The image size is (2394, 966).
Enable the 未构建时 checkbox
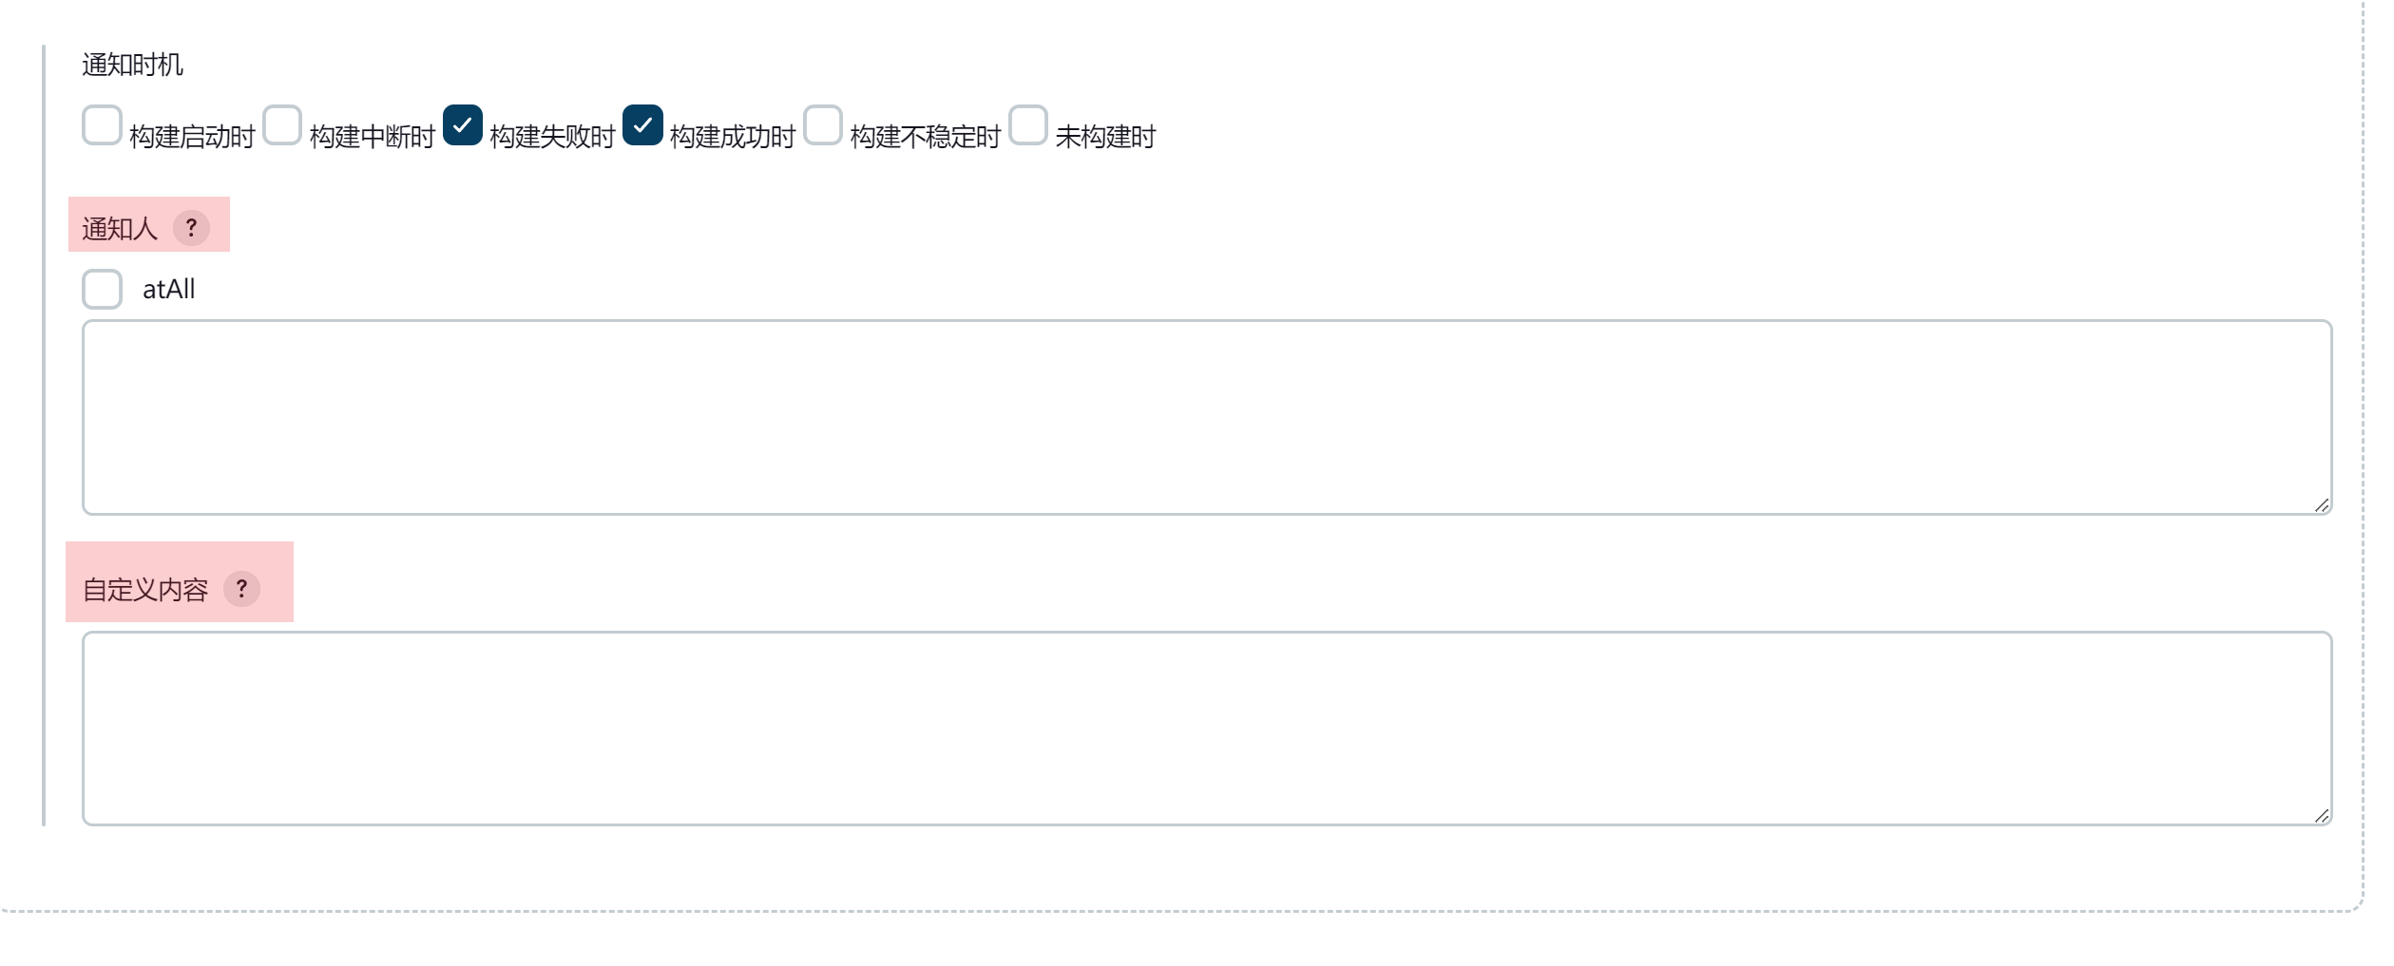[1028, 125]
